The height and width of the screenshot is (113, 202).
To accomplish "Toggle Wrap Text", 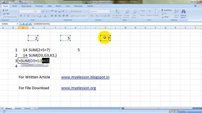I will point(76,11).
